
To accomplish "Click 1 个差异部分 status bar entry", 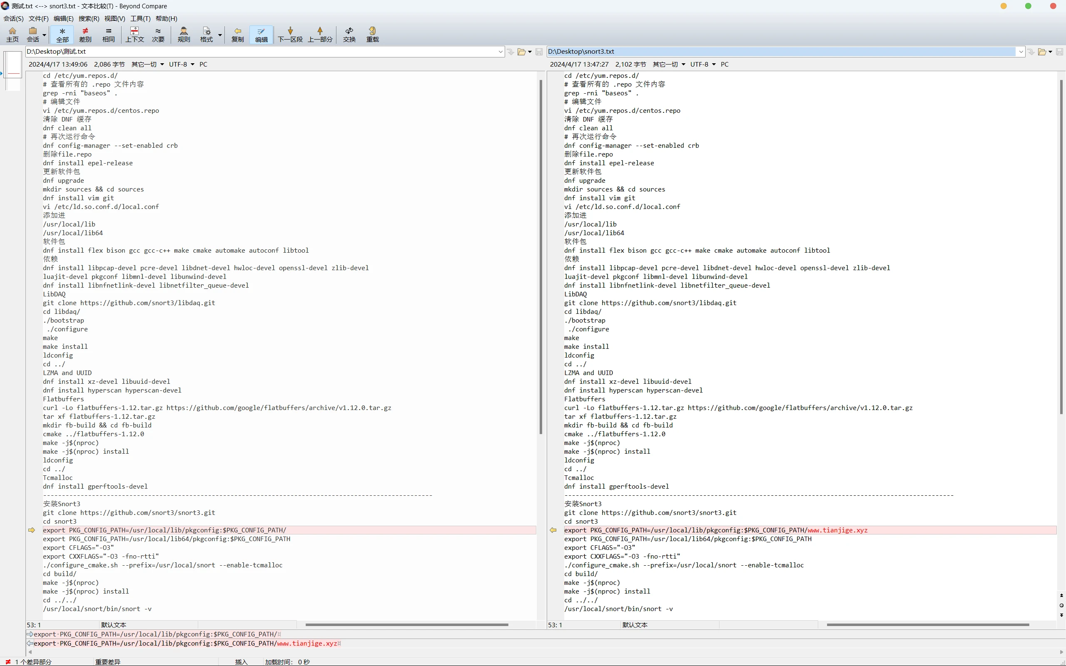I will [x=33, y=661].
